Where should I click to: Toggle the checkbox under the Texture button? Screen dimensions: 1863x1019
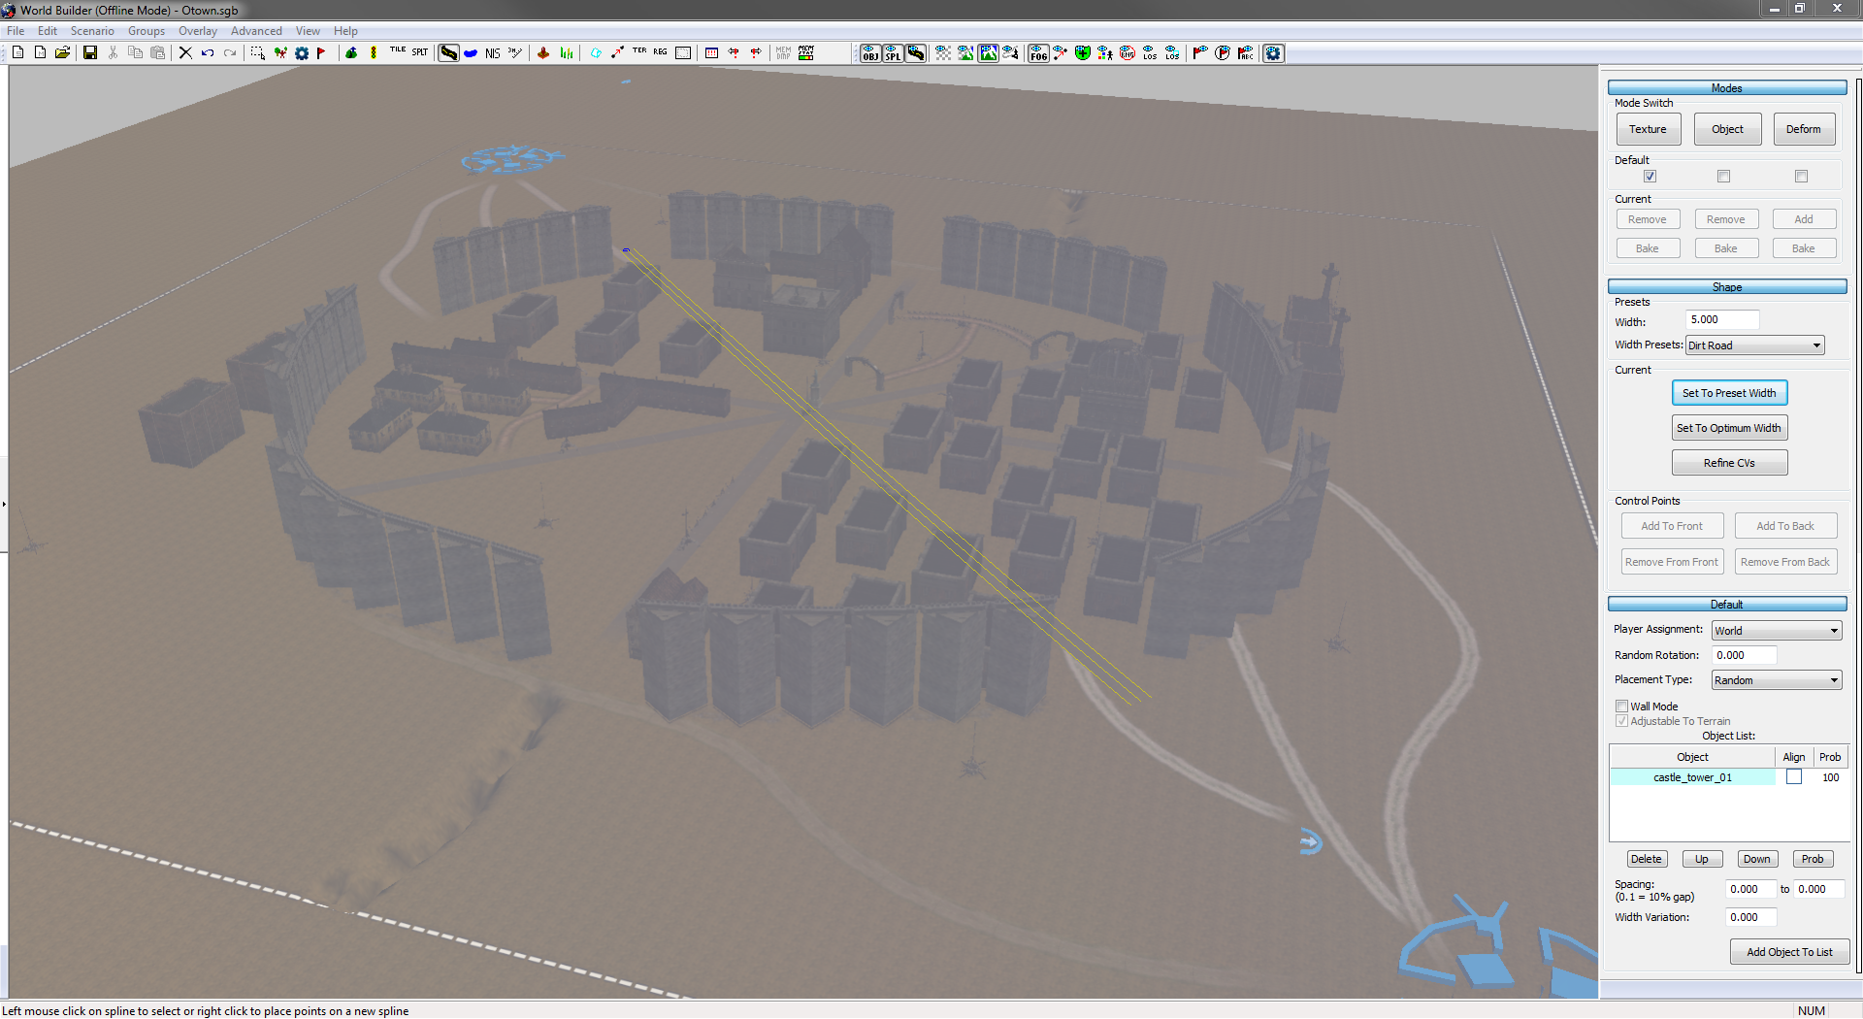[1650, 177]
